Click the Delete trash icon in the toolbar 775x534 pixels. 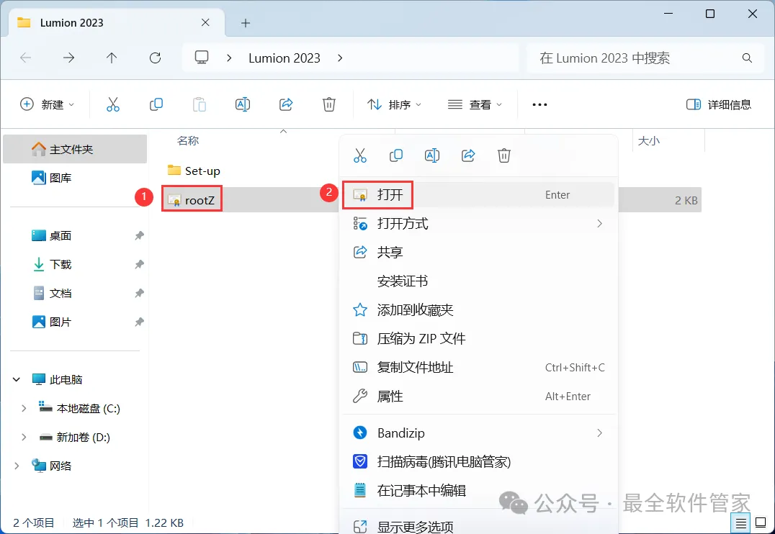click(328, 104)
